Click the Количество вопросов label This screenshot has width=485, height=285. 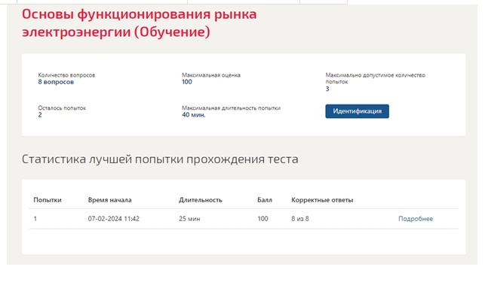66,75
